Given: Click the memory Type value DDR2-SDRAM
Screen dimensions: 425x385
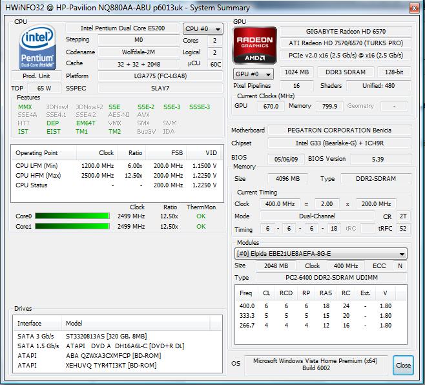Looking at the screenshot, I should click(x=376, y=179).
